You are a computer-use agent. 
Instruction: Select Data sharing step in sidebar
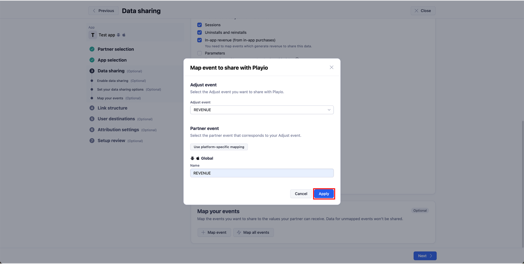point(111,71)
